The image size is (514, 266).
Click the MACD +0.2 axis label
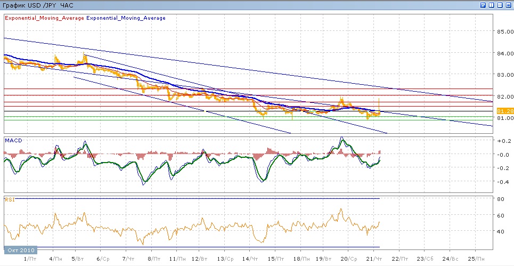point(502,141)
